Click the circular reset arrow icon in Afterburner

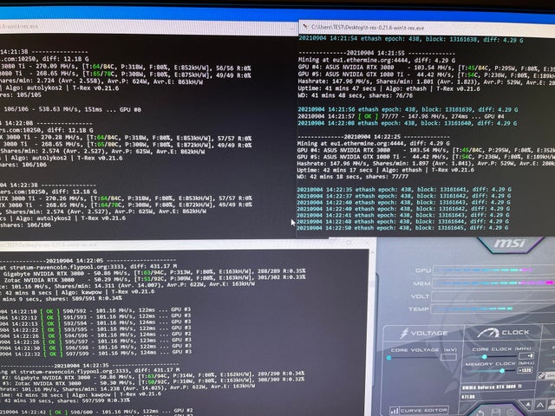[x=480, y=413]
